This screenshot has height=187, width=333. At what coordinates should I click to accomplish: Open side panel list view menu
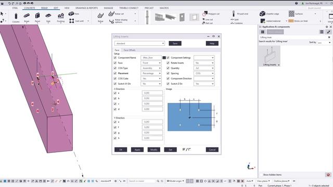pyautogui.click(x=322, y=32)
